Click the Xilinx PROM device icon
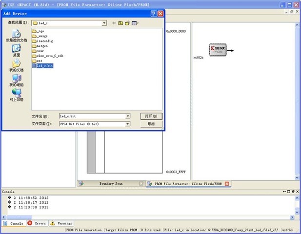This screenshot has height=234, width=301. point(218,50)
